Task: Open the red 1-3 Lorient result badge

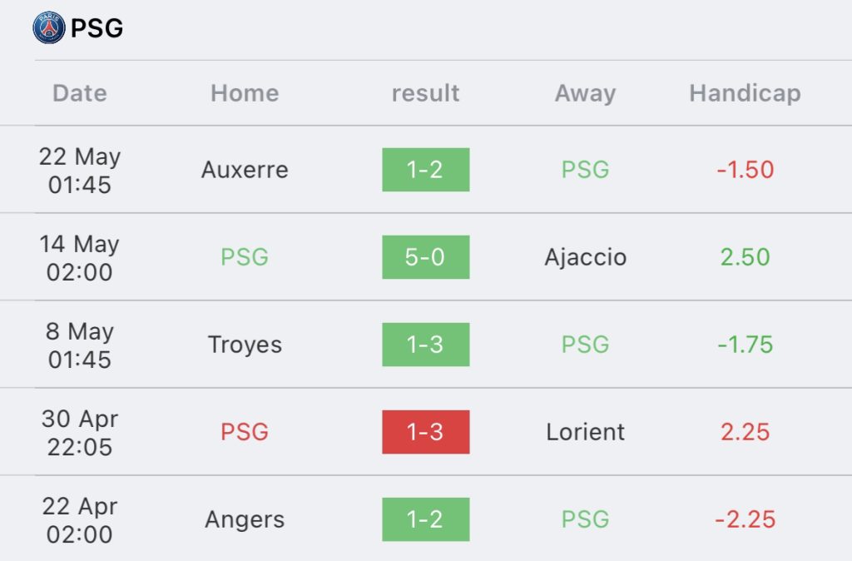Action: coord(425,432)
